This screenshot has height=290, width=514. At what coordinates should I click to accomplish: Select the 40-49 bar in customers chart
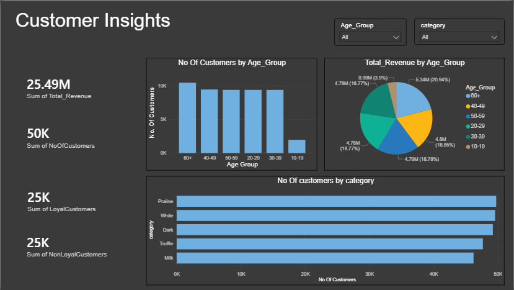point(210,121)
